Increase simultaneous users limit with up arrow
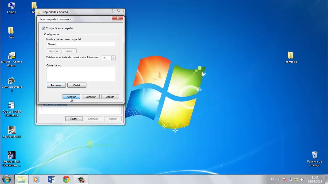 point(113,57)
